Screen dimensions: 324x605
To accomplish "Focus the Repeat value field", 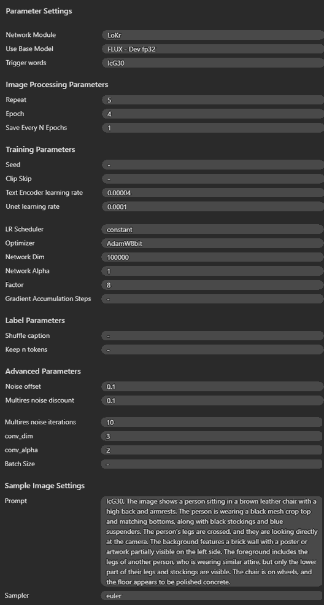I will [x=213, y=100].
